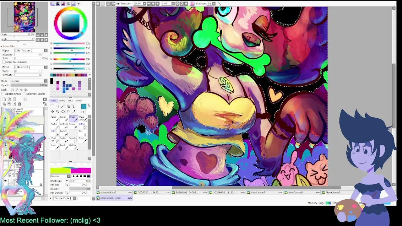Switch to the Ver.1 tool tab
This screenshot has width=402, height=226.
tap(70, 101)
